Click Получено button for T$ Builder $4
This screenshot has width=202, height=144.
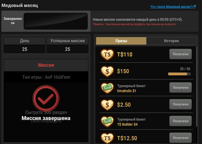[180, 121]
